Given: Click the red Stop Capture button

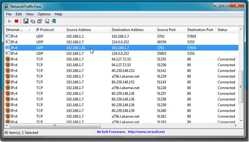Looking at the screenshot, I should pos(16,21).
